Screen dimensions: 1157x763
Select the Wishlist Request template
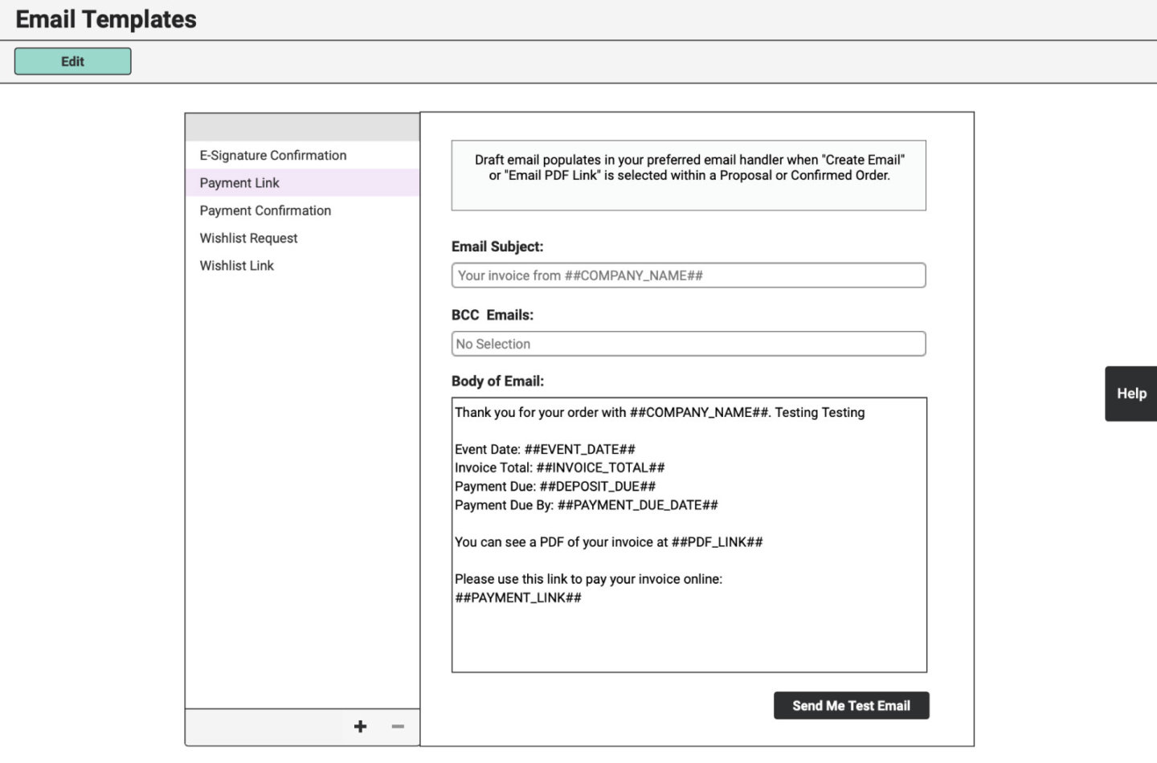click(248, 238)
